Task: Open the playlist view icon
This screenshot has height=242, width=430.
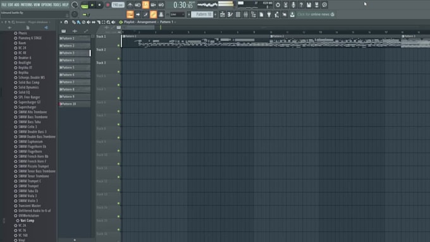Action: tap(223, 15)
